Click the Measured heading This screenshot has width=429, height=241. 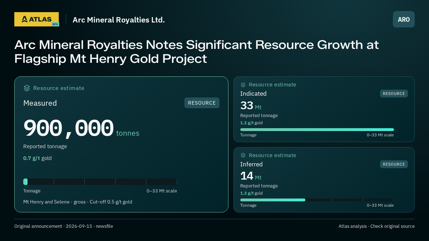40,103
